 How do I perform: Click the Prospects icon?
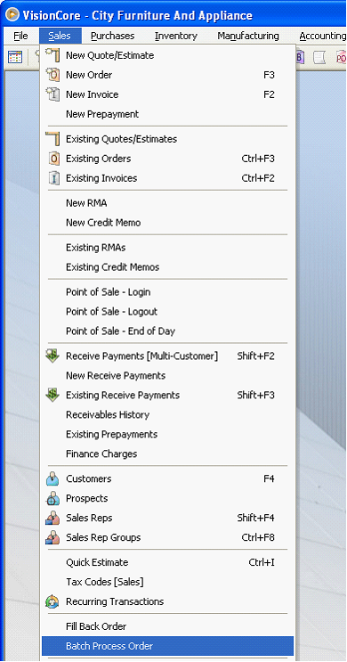[52, 498]
